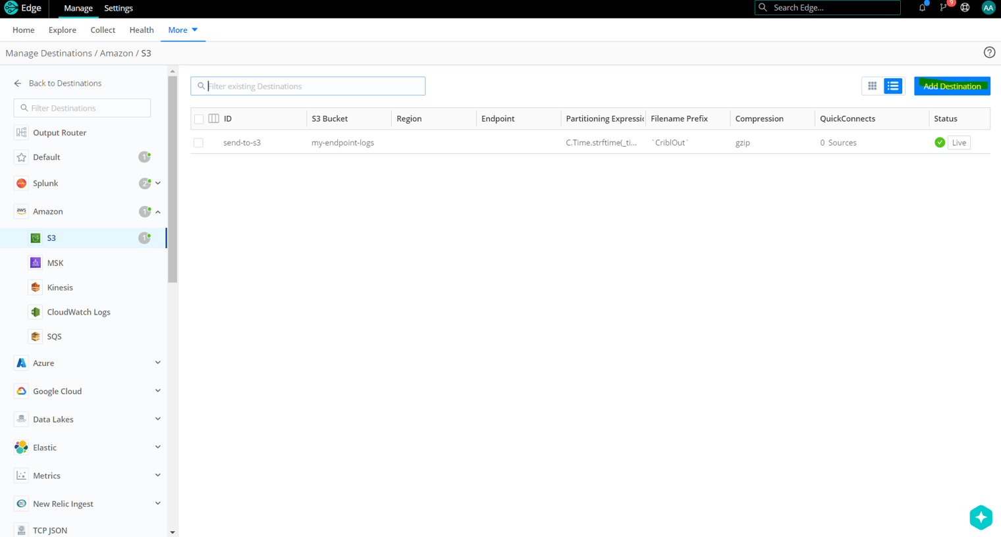Viewport: 1001px width, 537px height.
Task: Click the column selector icon
Action: click(214, 118)
